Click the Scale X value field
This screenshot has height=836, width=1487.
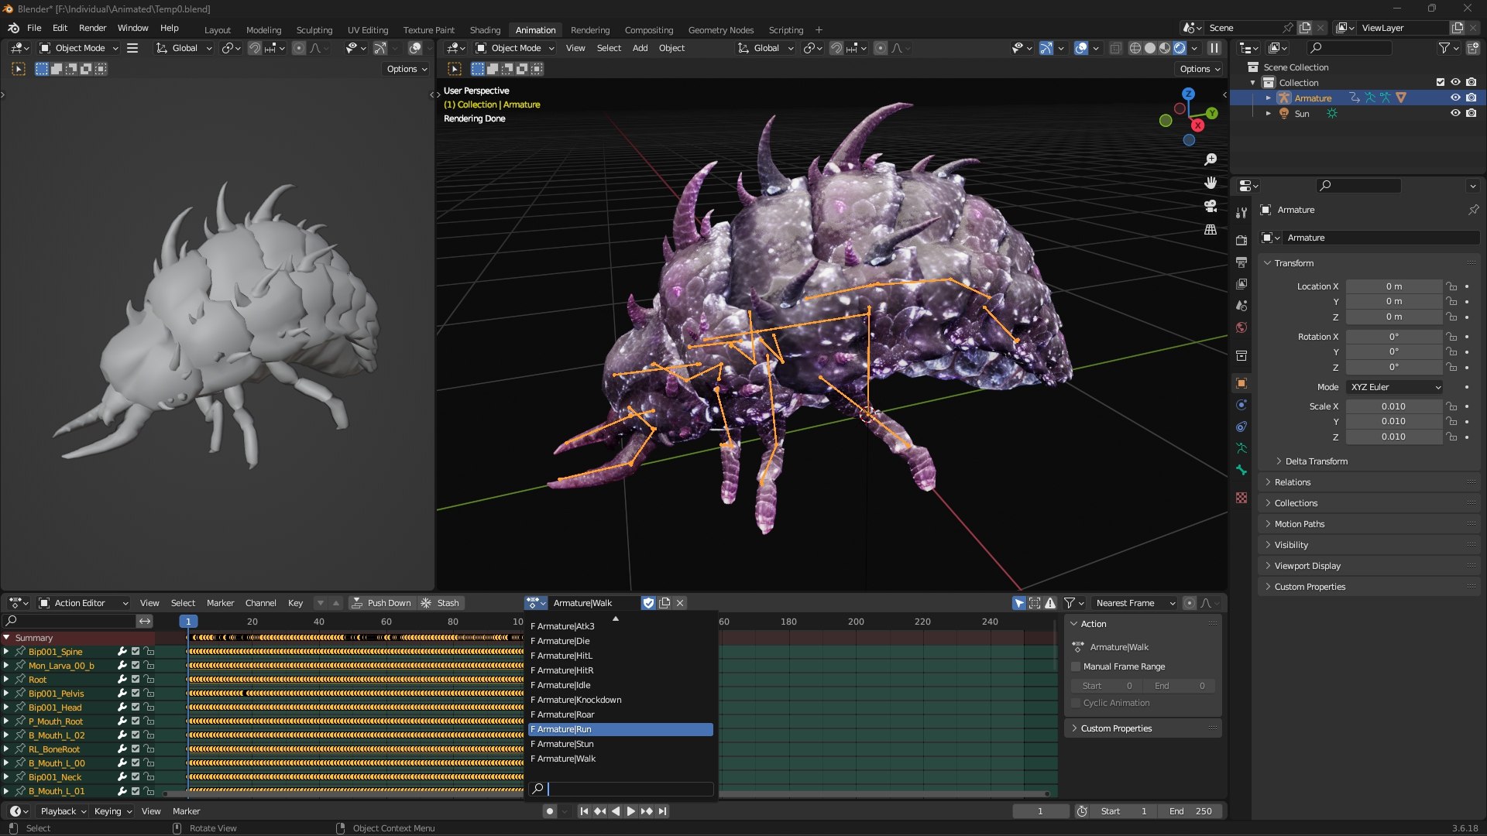(1393, 406)
